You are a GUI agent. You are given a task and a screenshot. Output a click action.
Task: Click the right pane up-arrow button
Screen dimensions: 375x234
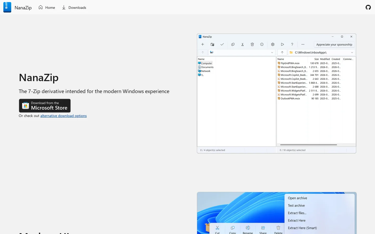282,53
